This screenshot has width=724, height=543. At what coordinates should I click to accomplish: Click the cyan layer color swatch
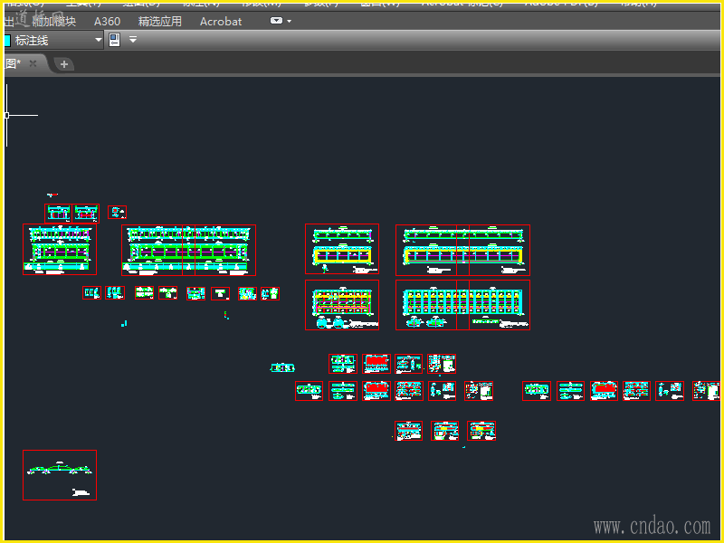click(x=7, y=41)
